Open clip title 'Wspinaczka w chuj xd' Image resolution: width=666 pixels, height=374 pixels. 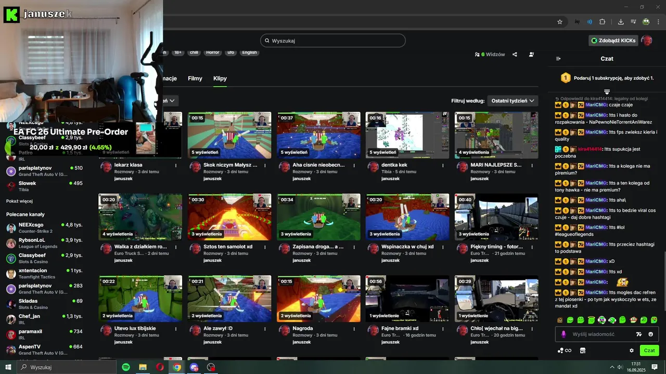[x=407, y=247]
